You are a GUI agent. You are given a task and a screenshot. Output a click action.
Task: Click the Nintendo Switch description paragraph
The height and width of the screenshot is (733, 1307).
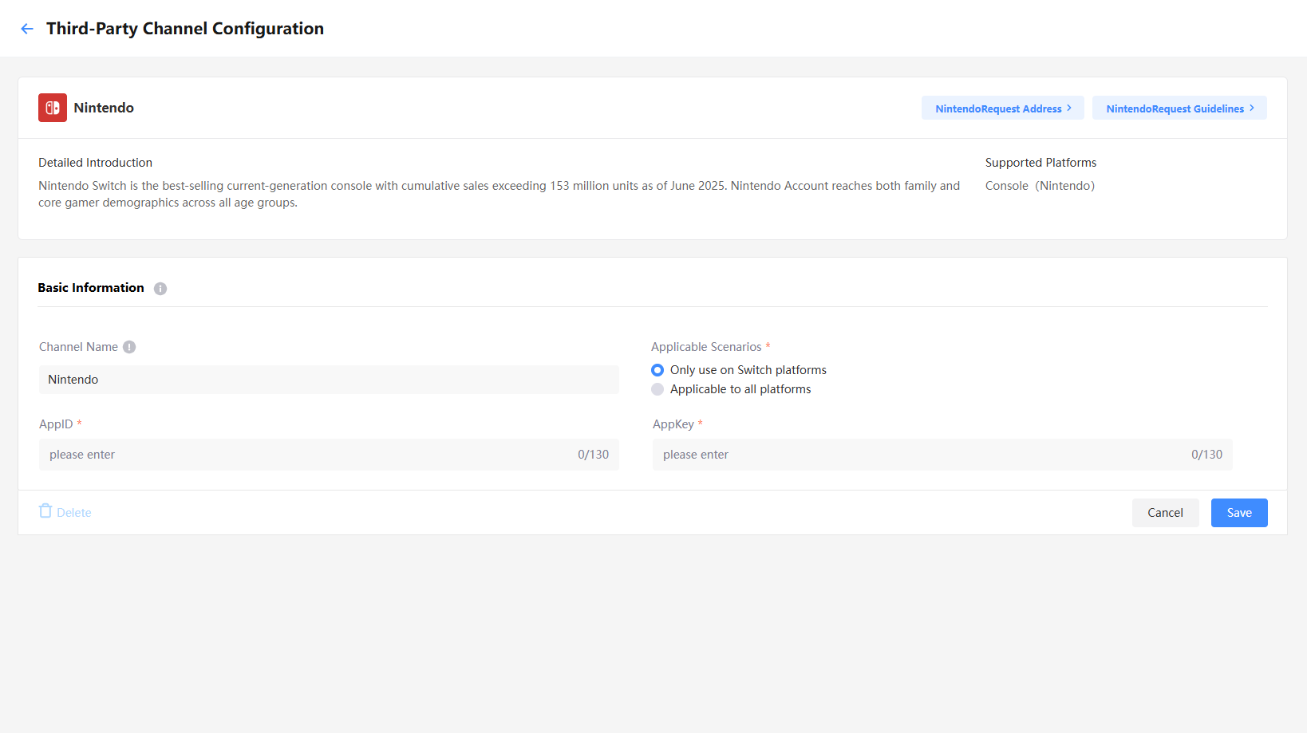click(x=500, y=194)
